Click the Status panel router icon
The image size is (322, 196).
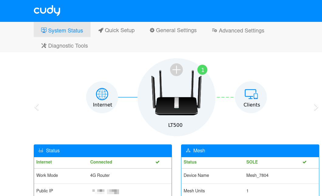coord(41,150)
